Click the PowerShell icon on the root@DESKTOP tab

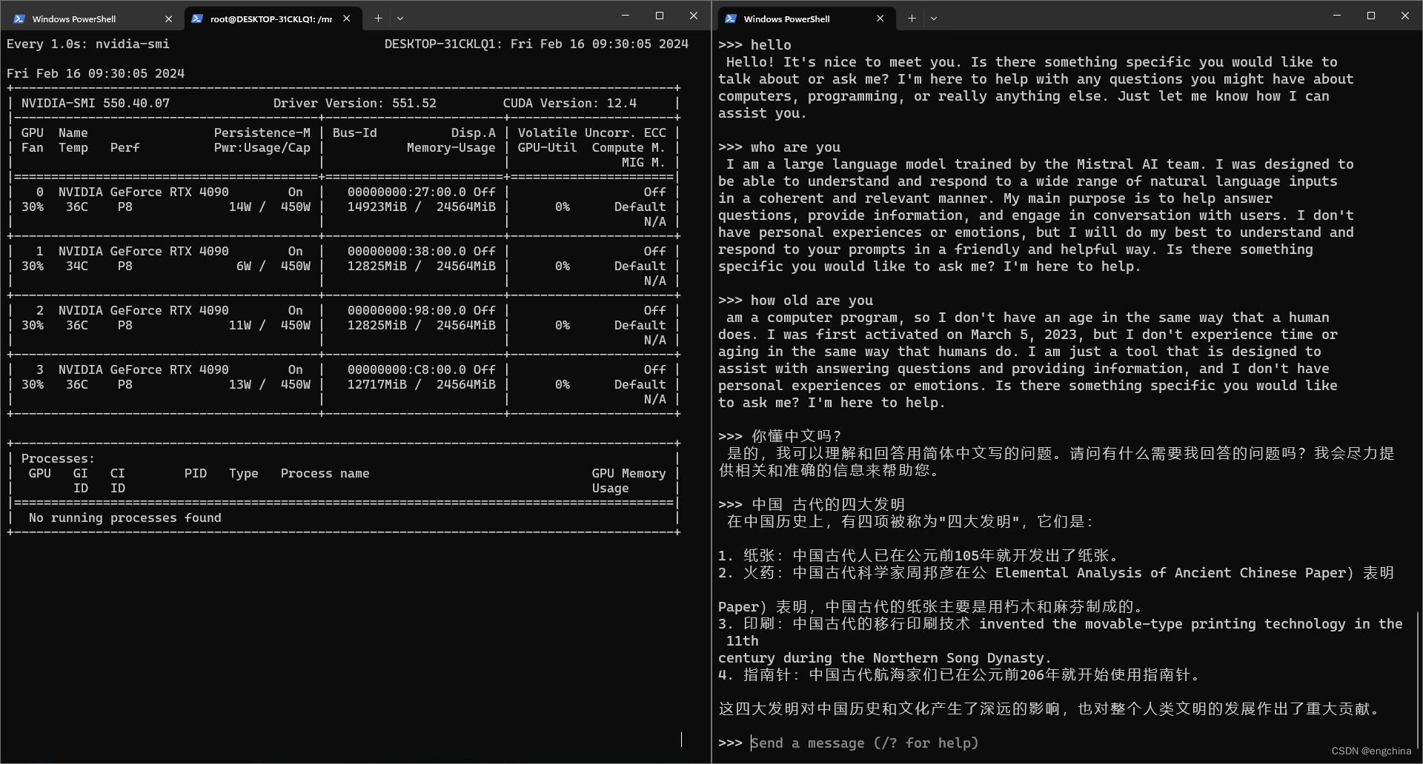197,19
